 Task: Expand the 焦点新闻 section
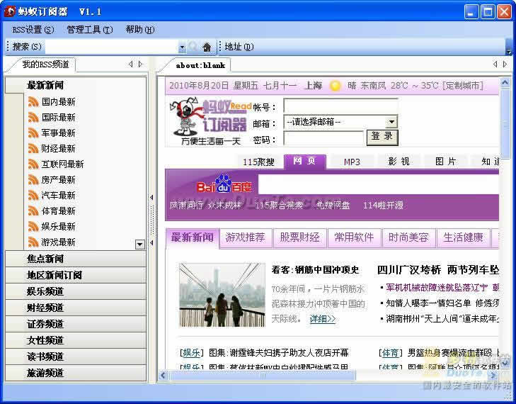pyautogui.click(x=76, y=259)
